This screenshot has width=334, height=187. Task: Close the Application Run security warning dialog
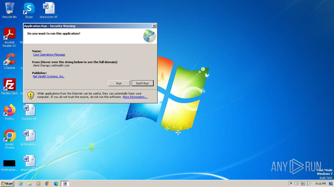click(154, 26)
